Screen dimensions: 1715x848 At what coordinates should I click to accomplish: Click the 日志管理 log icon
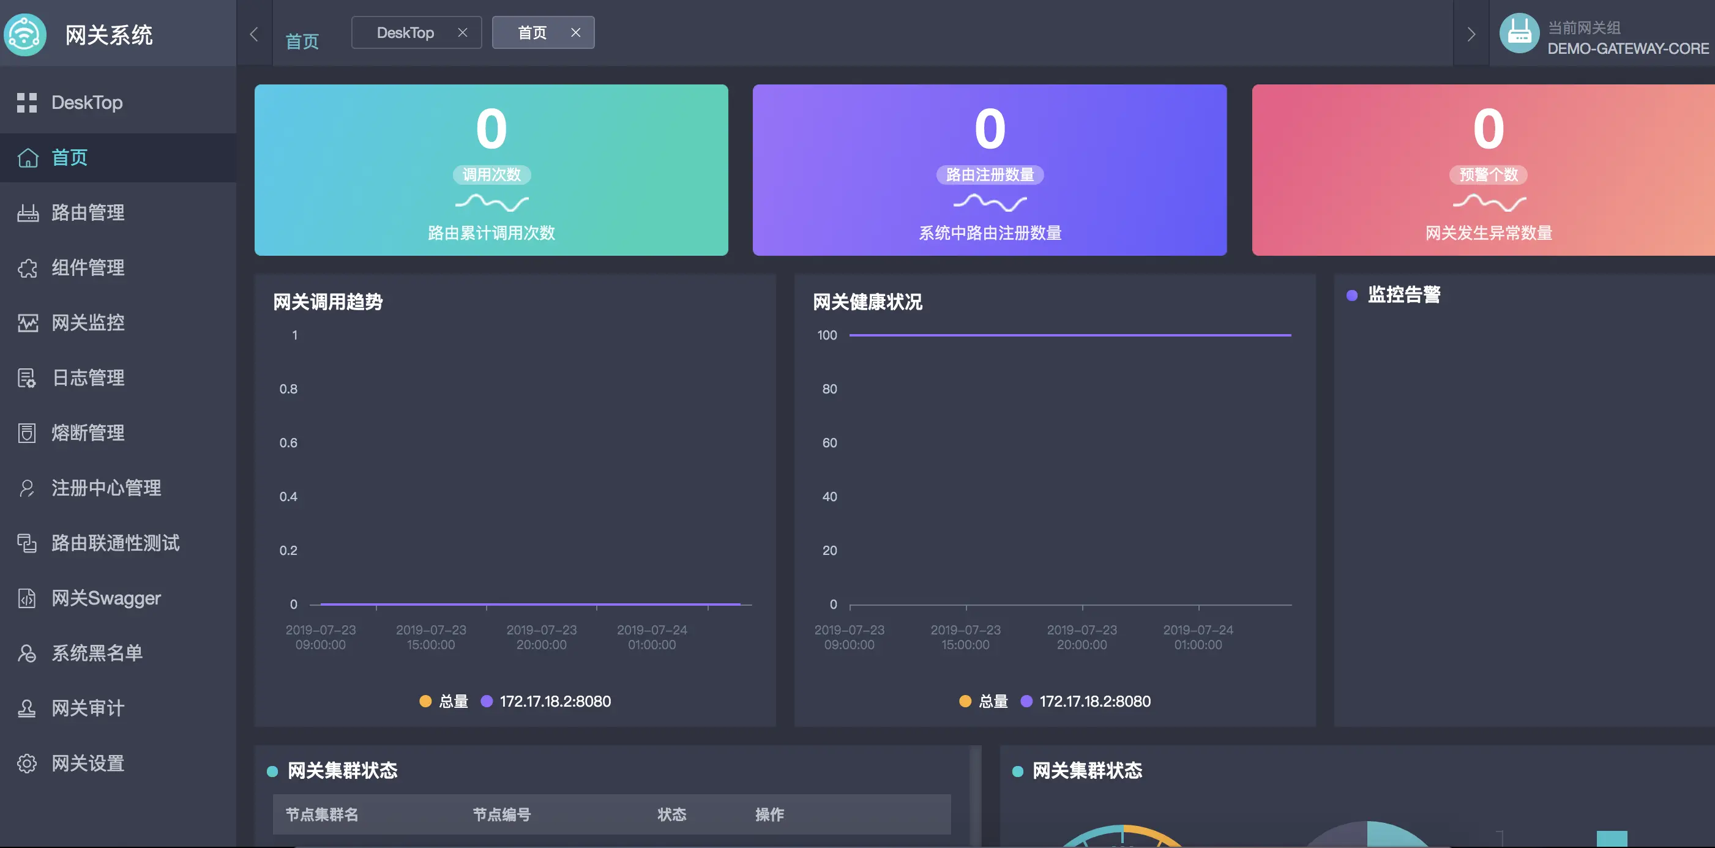tap(28, 378)
